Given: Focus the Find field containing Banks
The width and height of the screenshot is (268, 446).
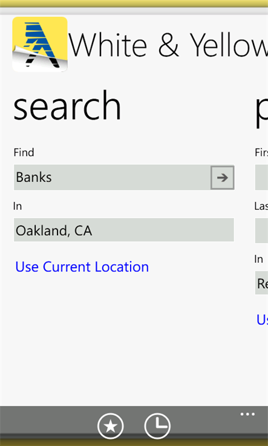Looking at the screenshot, I should click(112, 178).
